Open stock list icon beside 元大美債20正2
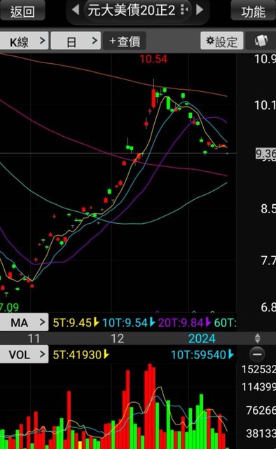Viewport: 276px width, 449px height. 184,10
